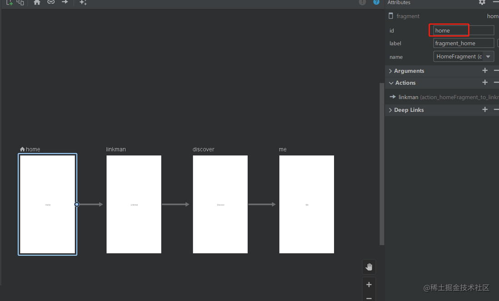Click the id field containing home
Image resolution: width=499 pixels, height=301 pixels.
pyautogui.click(x=464, y=30)
